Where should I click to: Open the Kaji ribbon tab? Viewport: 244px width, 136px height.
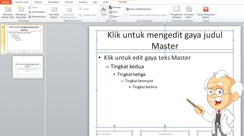pyautogui.click(x=95, y=2)
